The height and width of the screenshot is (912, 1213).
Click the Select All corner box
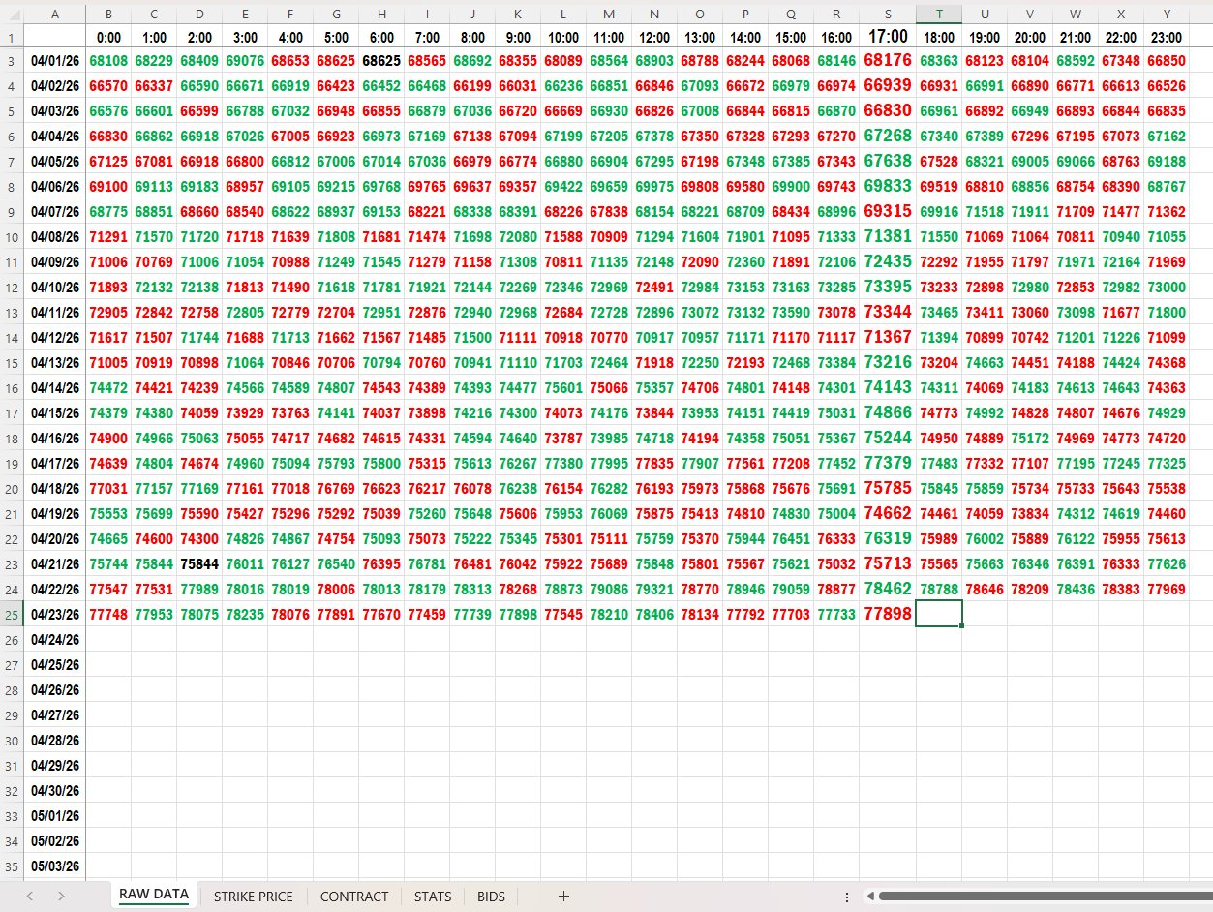pyautogui.click(x=11, y=14)
